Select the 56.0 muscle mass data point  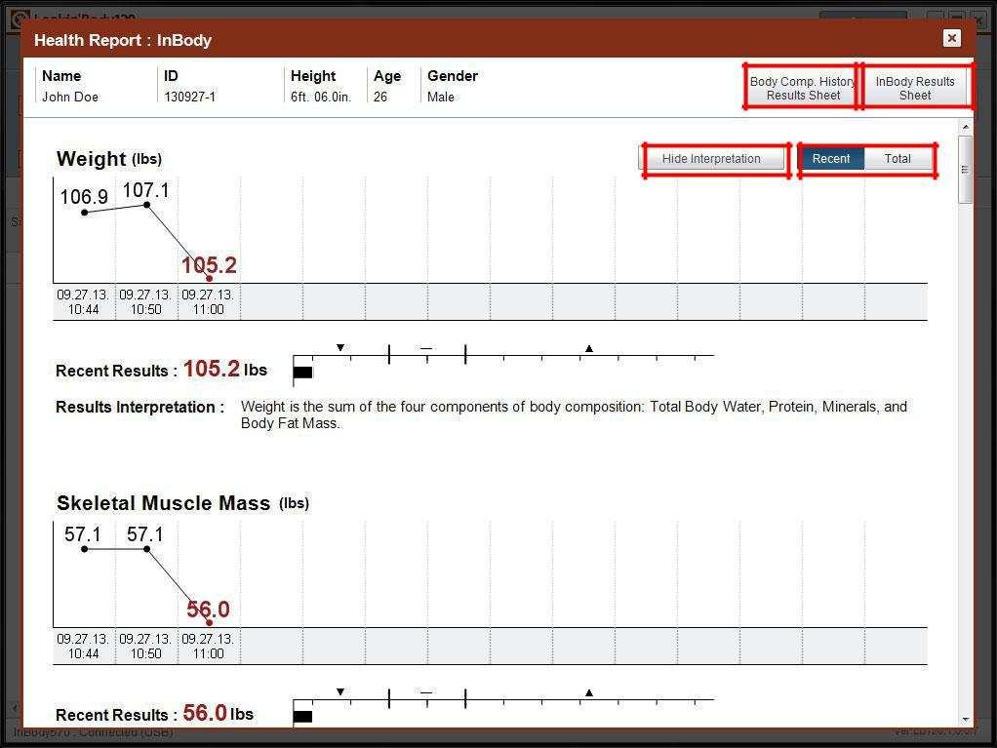tap(209, 623)
